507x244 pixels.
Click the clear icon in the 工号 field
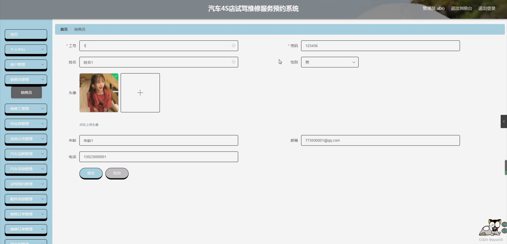(233, 45)
